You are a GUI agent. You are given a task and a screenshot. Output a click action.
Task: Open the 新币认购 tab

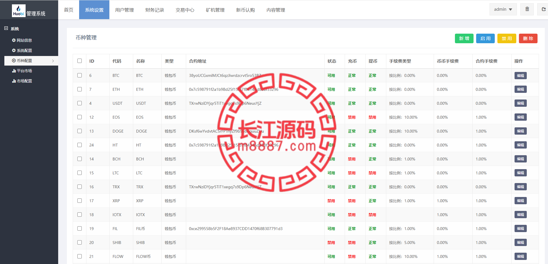point(245,10)
